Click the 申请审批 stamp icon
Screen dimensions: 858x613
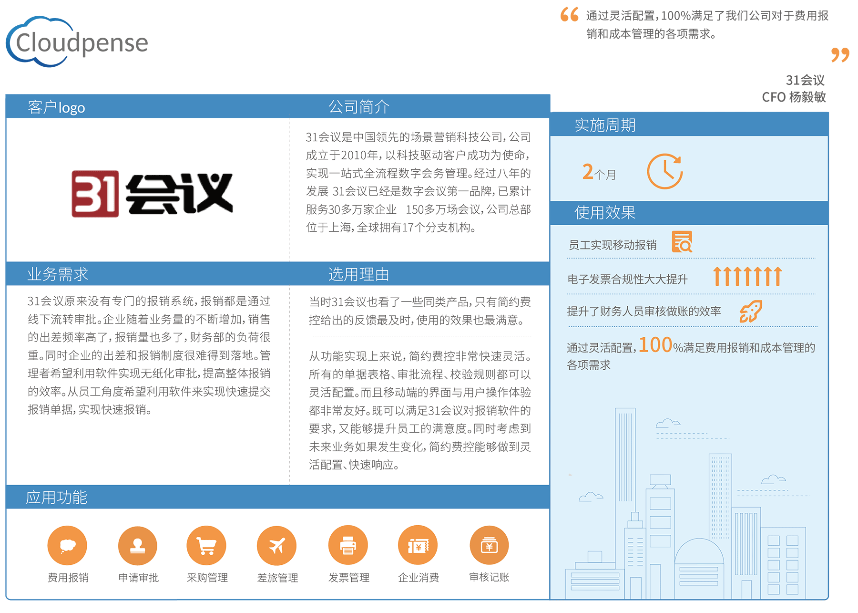138,545
